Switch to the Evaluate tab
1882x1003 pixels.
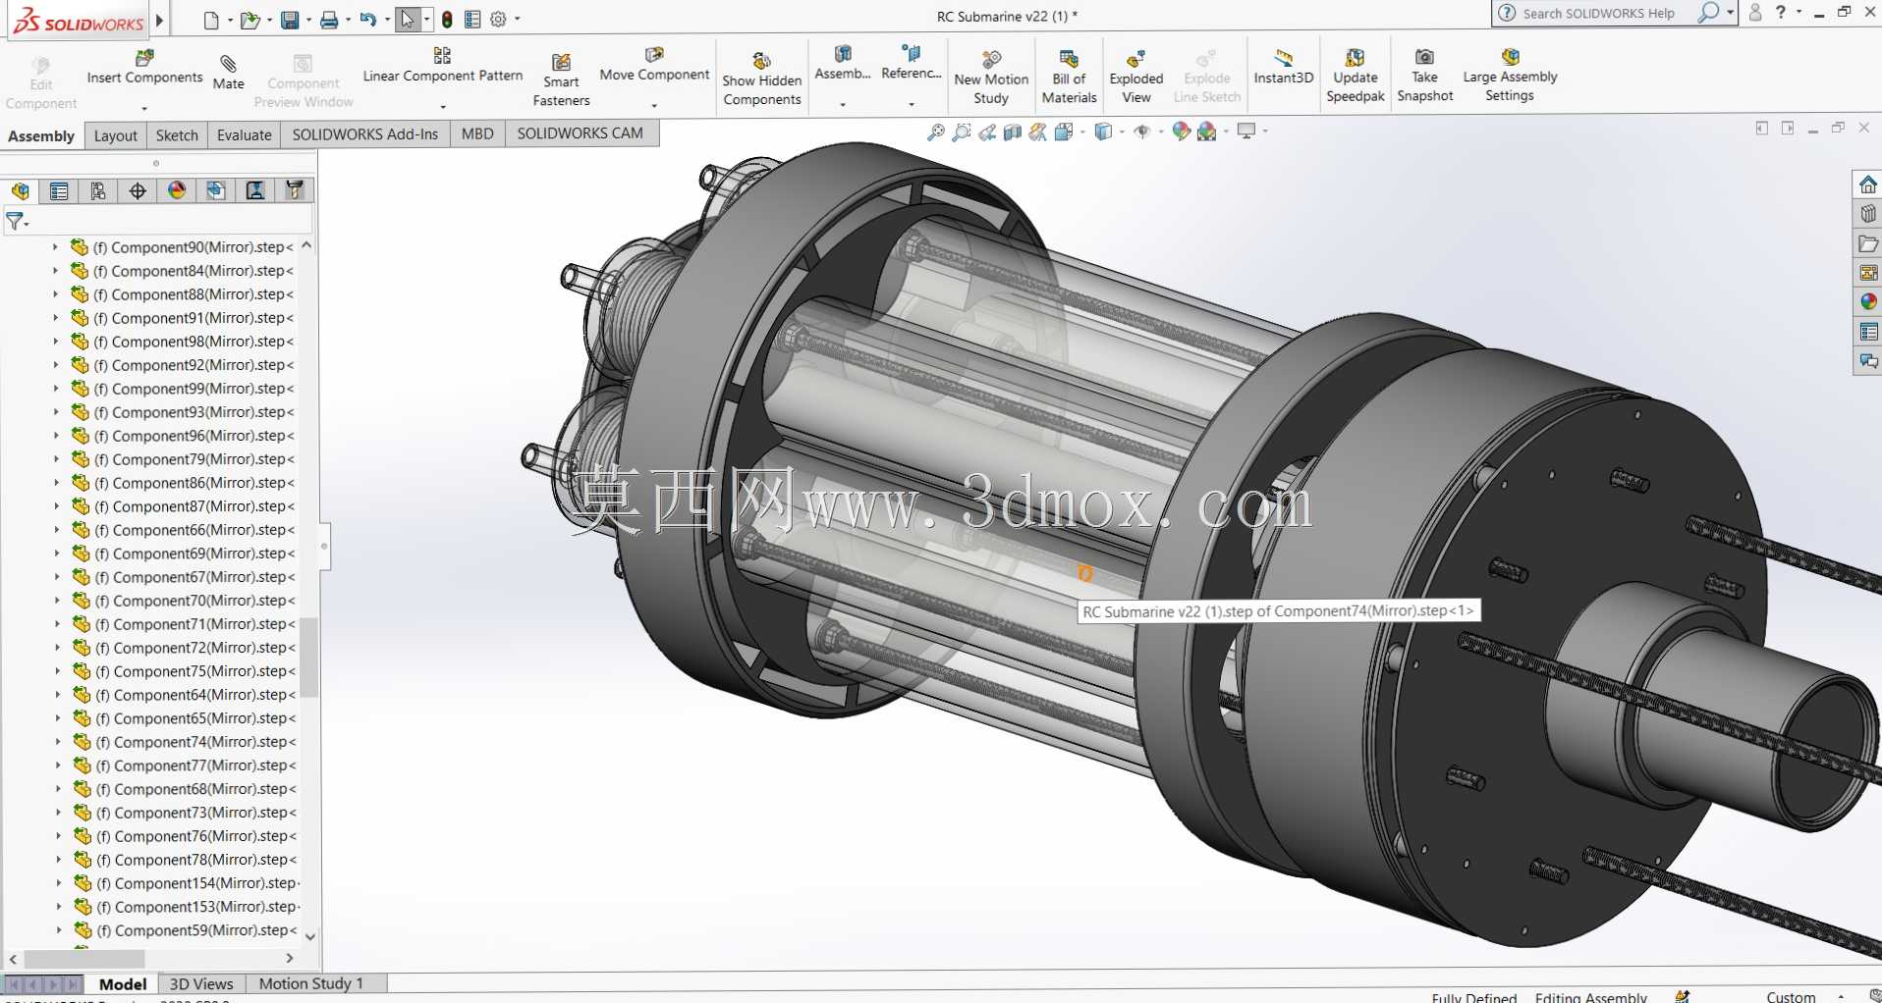244,135
